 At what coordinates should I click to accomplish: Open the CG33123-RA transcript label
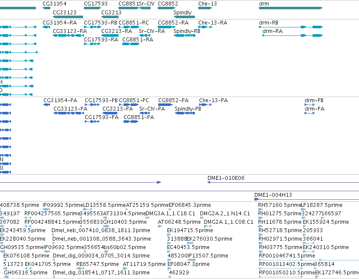70,31
